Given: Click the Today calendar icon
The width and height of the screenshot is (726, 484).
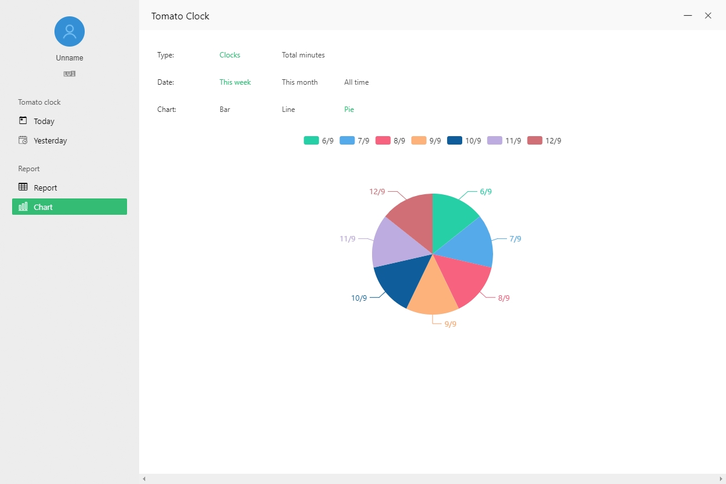Looking at the screenshot, I should click(23, 120).
